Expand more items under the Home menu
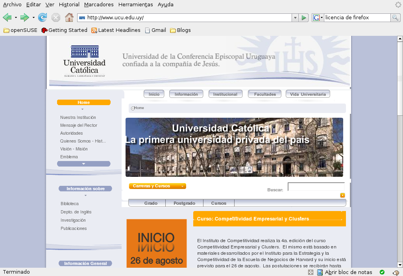This screenshot has width=403, height=276. click(83, 164)
